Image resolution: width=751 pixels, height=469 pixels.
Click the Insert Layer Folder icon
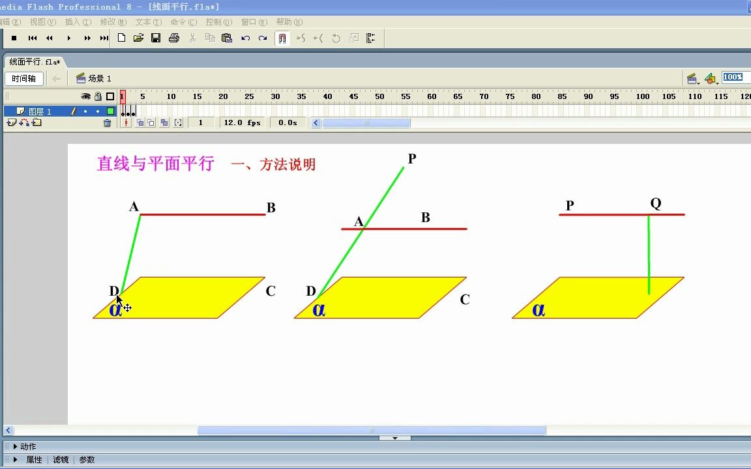35,122
